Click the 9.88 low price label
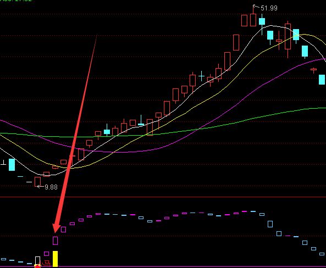 coord(51,187)
